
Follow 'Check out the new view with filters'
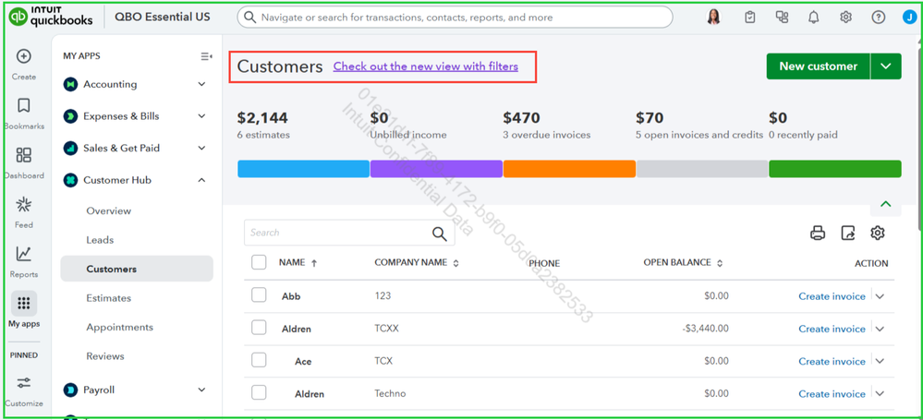pyautogui.click(x=426, y=66)
